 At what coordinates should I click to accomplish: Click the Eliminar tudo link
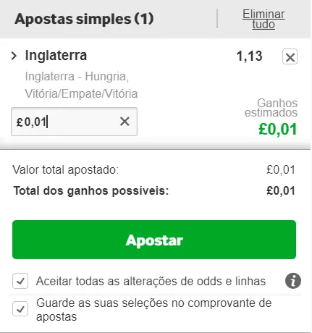263,19
